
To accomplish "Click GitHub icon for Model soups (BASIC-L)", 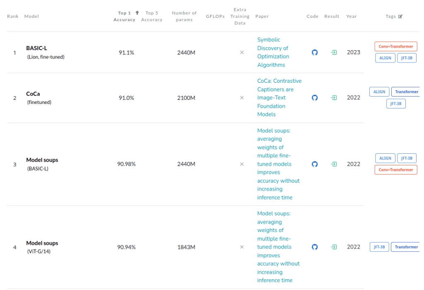I will coord(314,164).
